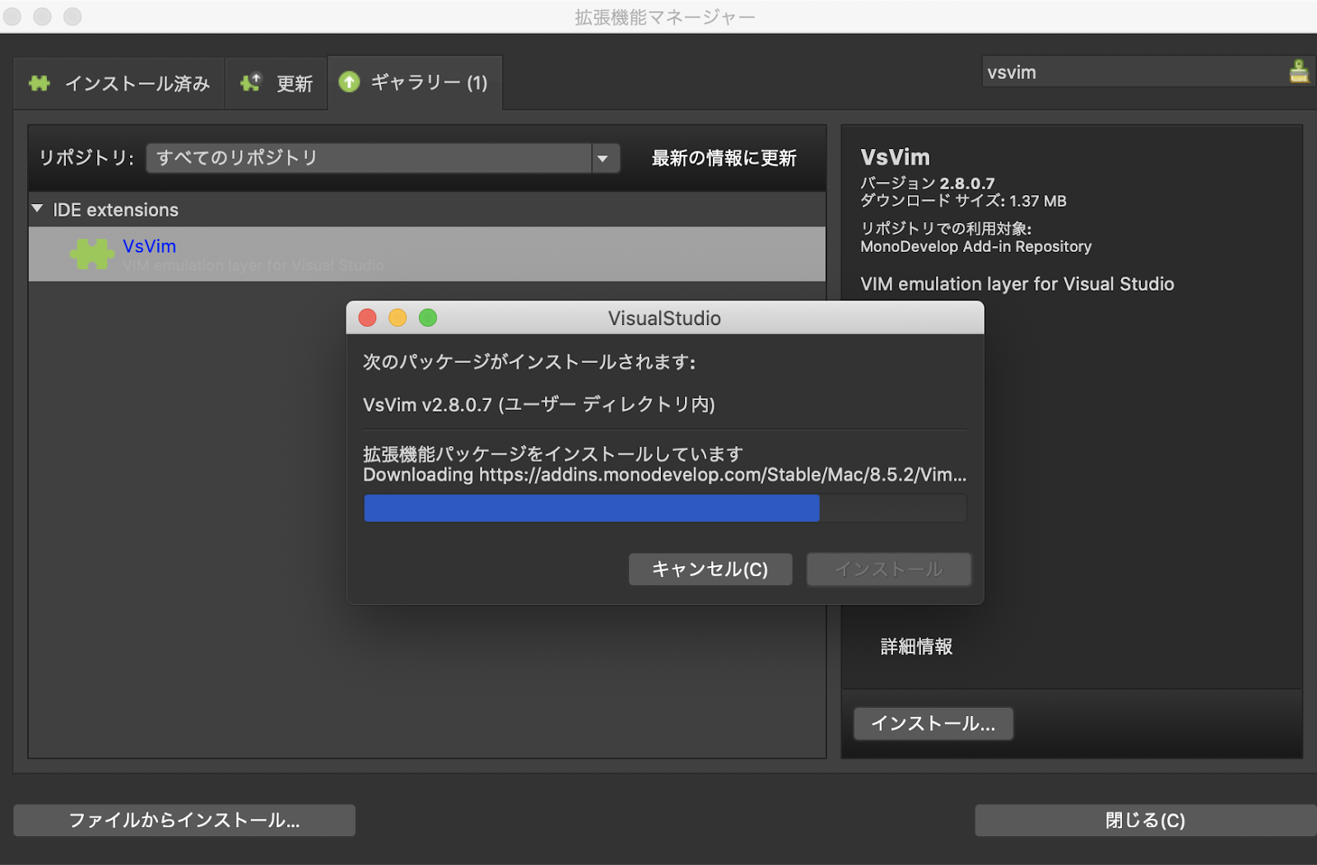Click the Downloading URL status text
1317x865 pixels.
pyautogui.click(x=665, y=475)
